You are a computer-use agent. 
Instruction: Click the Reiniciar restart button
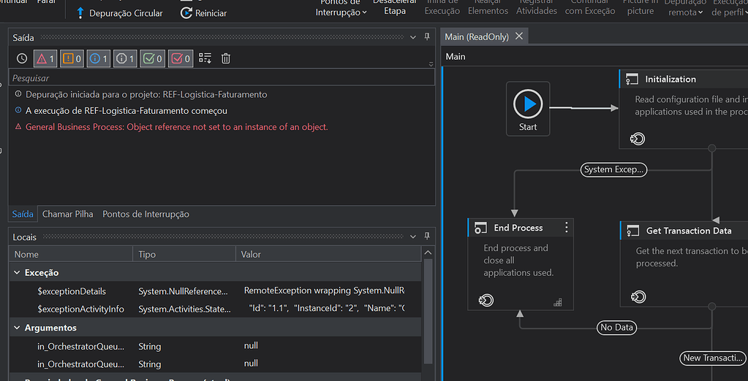click(x=203, y=13)
